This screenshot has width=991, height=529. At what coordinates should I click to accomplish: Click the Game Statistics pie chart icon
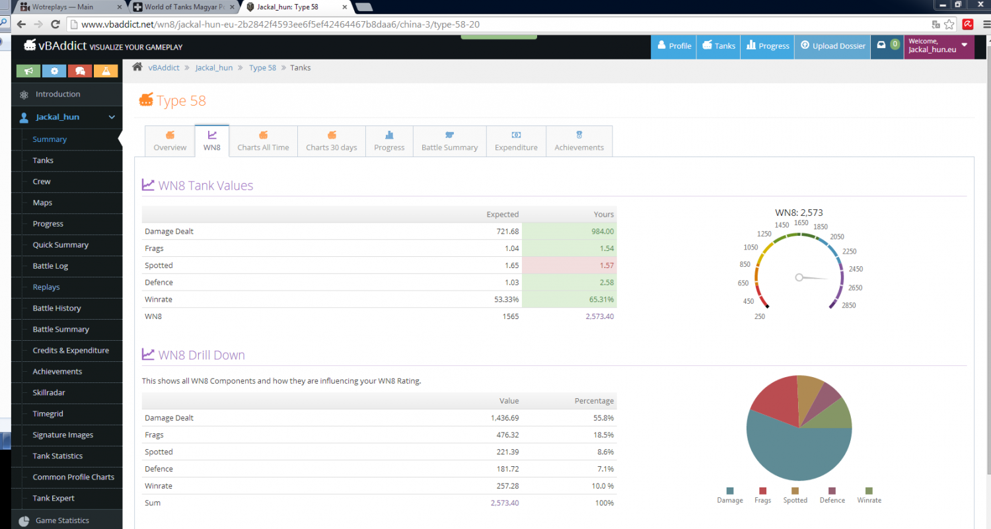point(24,520)
